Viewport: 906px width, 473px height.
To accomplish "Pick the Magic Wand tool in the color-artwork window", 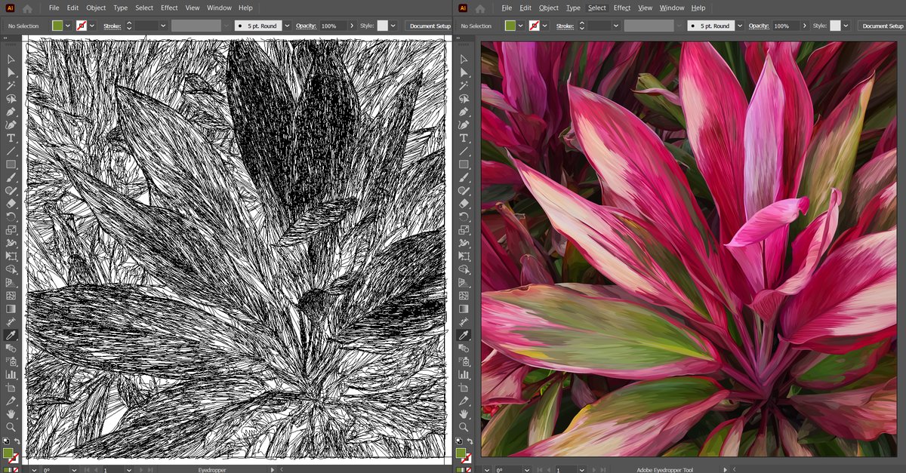I will [x=464, y=85].
